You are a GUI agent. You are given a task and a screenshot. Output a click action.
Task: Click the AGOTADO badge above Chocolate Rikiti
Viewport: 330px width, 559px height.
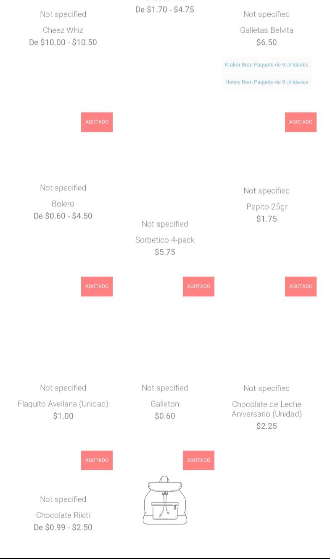coord(97,460)
